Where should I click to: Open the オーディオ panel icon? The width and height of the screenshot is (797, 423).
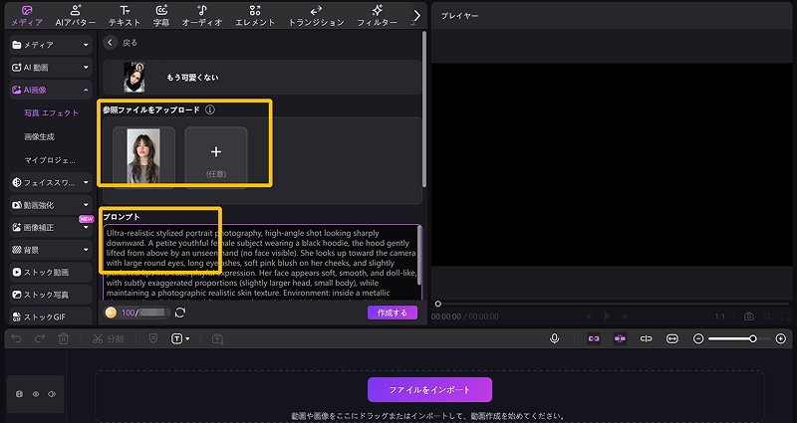(201, 14)
